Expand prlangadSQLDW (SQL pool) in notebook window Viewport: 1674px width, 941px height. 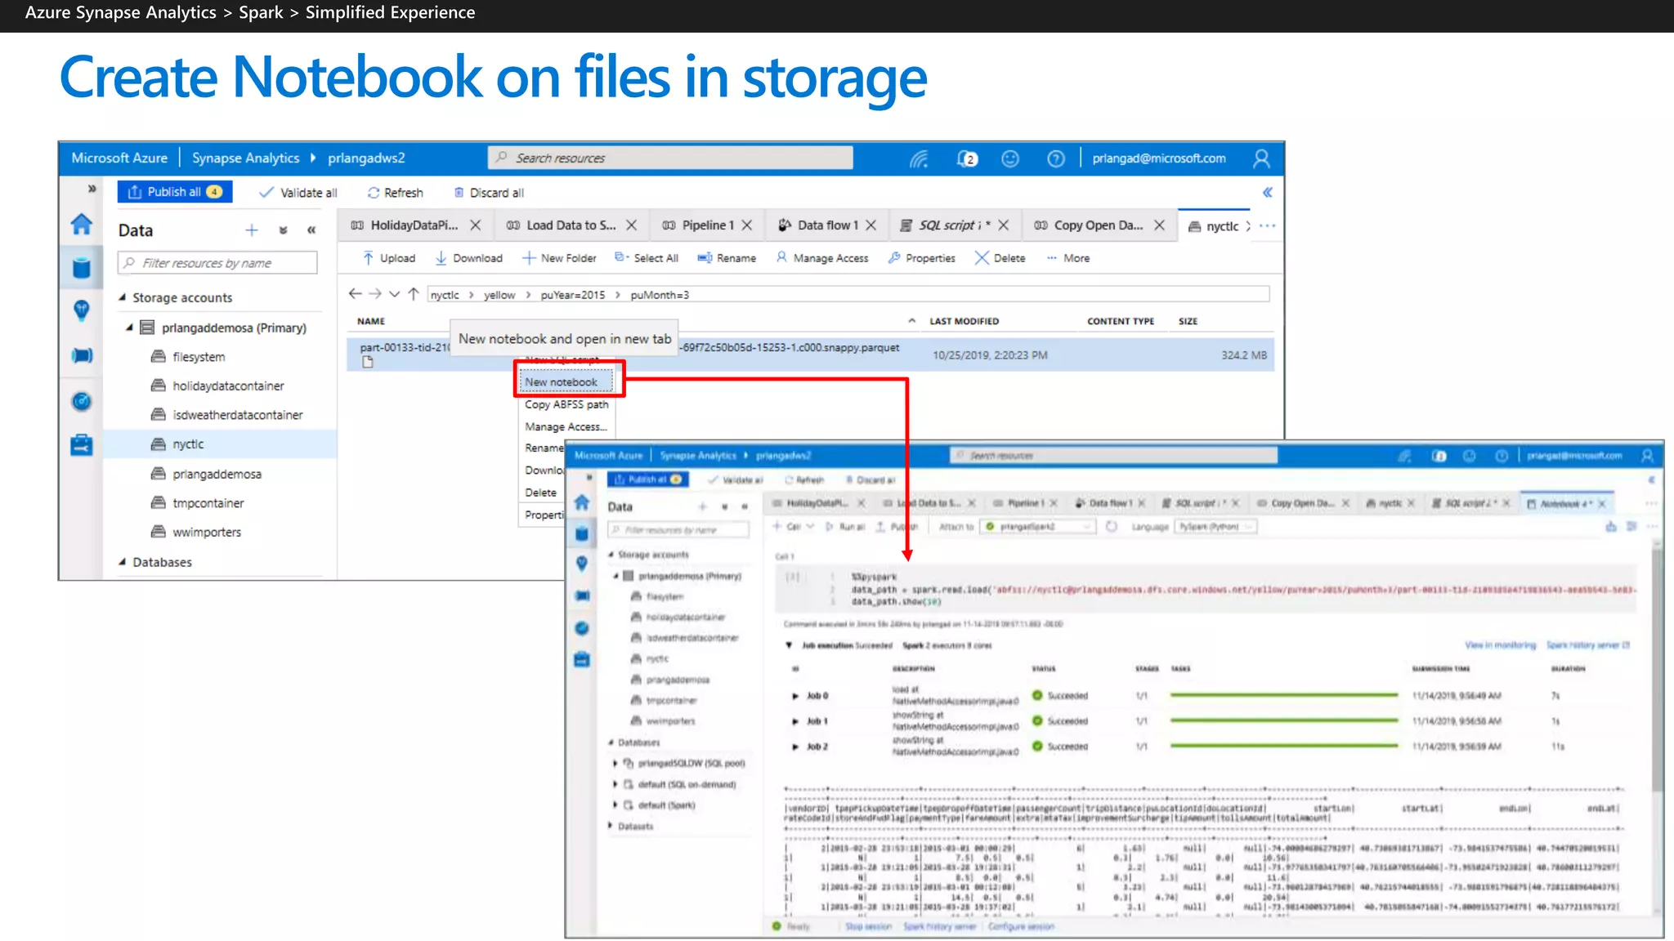point(615,763)
